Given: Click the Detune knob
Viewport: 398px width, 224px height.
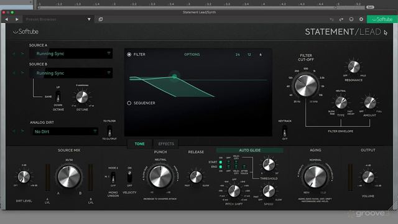Looking at the screenshot, I should click(x=82, y=97).
